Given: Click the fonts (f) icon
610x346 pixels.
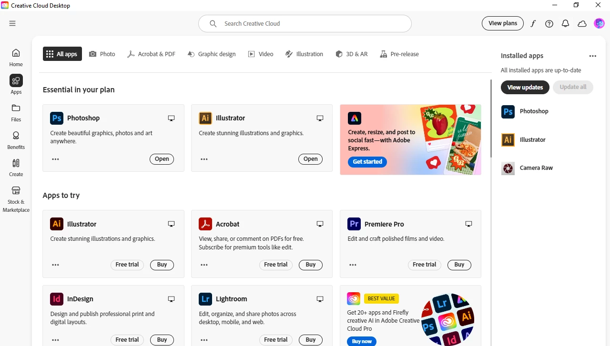Looking at the screenshot, I should [x=533, y=23].
